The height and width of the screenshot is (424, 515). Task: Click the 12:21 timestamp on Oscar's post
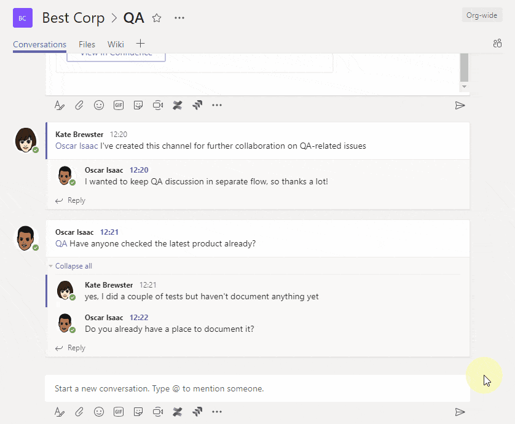pos(109,232)
